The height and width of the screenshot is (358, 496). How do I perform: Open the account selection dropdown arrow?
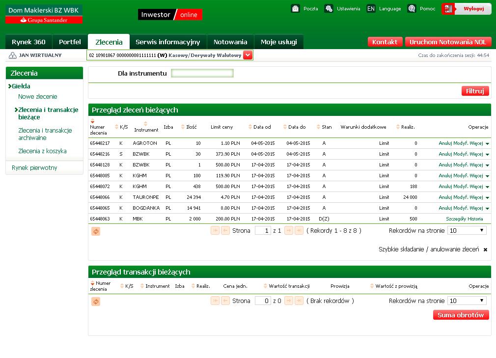coord(248,55)
